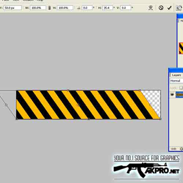Open the Normal blend mode dropdown

pyautogui.click(x=177, y=81)
